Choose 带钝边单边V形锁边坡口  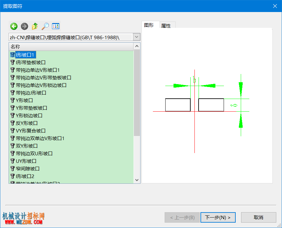(41, 85)
